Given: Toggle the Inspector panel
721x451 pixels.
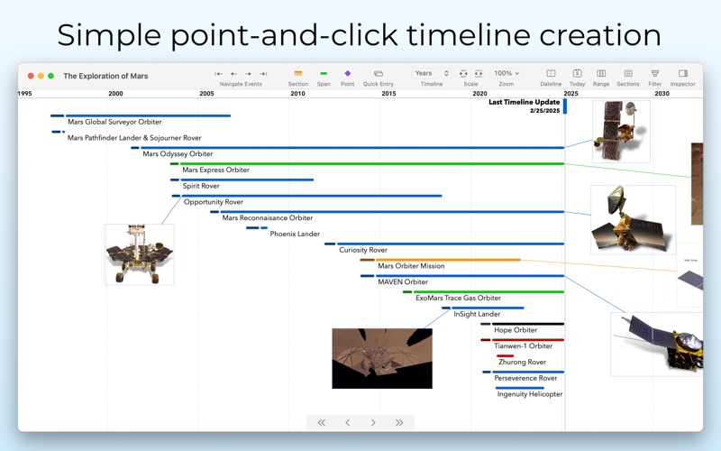Looking at the screenshot, I should (683, 74).
